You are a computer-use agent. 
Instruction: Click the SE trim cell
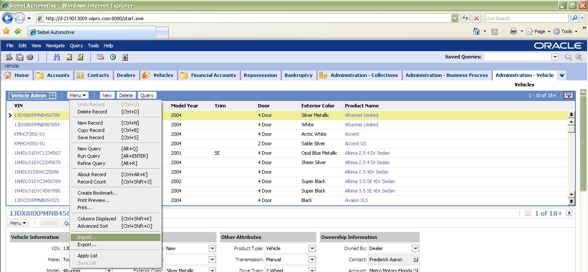click(x=217, y=153)
